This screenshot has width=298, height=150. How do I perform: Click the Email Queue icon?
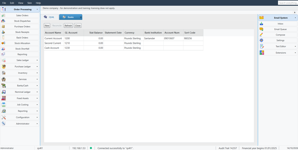261,29
